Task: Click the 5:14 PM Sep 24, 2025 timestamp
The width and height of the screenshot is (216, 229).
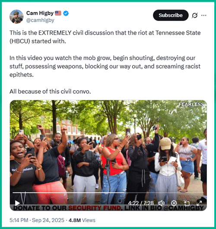Action: (37, 220)
